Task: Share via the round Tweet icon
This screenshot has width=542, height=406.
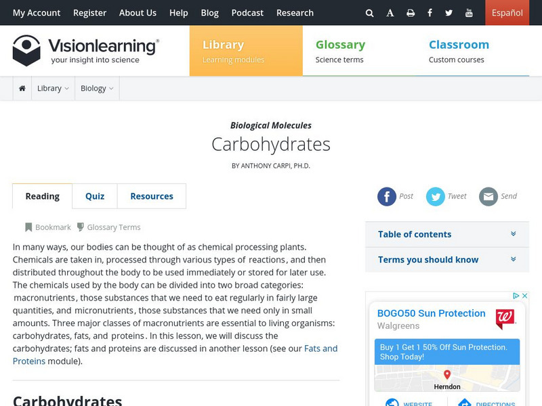Action: [436, 196]
